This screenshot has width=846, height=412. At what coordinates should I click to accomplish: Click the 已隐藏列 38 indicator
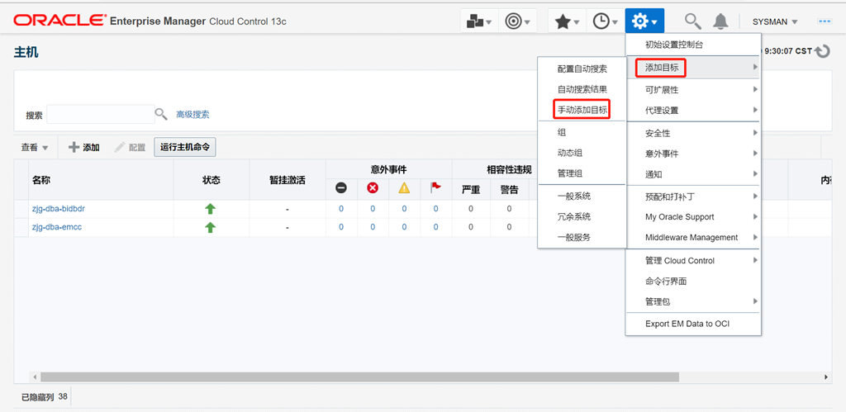pyautogui.click(x=45, y=397)
